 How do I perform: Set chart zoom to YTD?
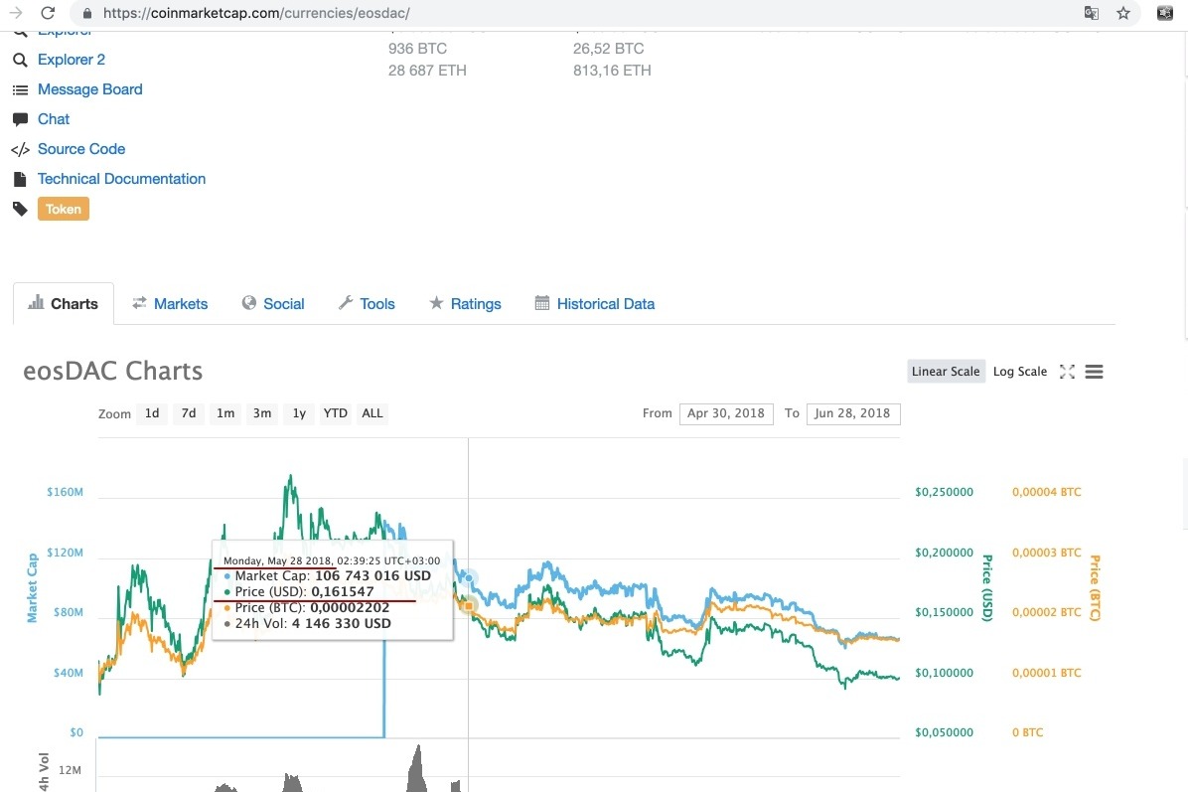[336, 413]
